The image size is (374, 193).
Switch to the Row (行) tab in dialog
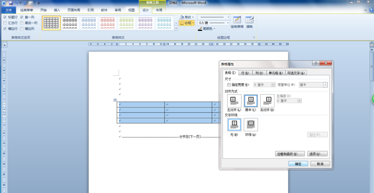(245, 73)
